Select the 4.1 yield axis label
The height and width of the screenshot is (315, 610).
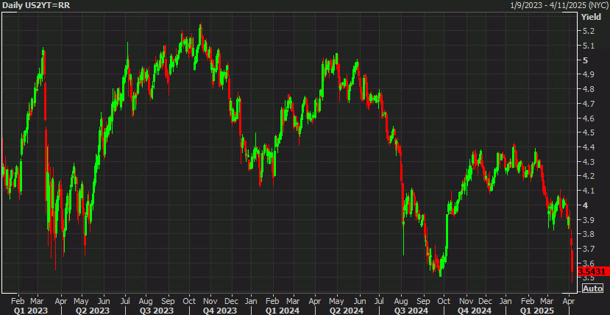(587, 191)
